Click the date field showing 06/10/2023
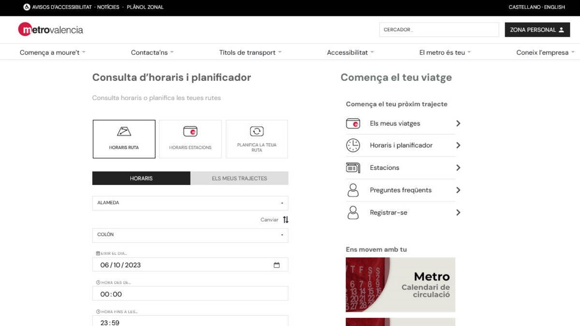Screen dimensions: 580x326 [x=190, y=265]
